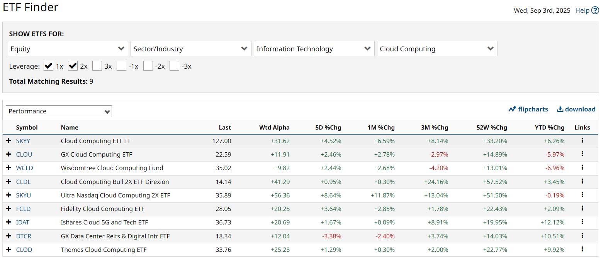
Task: Expand the CLOU row plus sign
Action: tap(9, 154)
